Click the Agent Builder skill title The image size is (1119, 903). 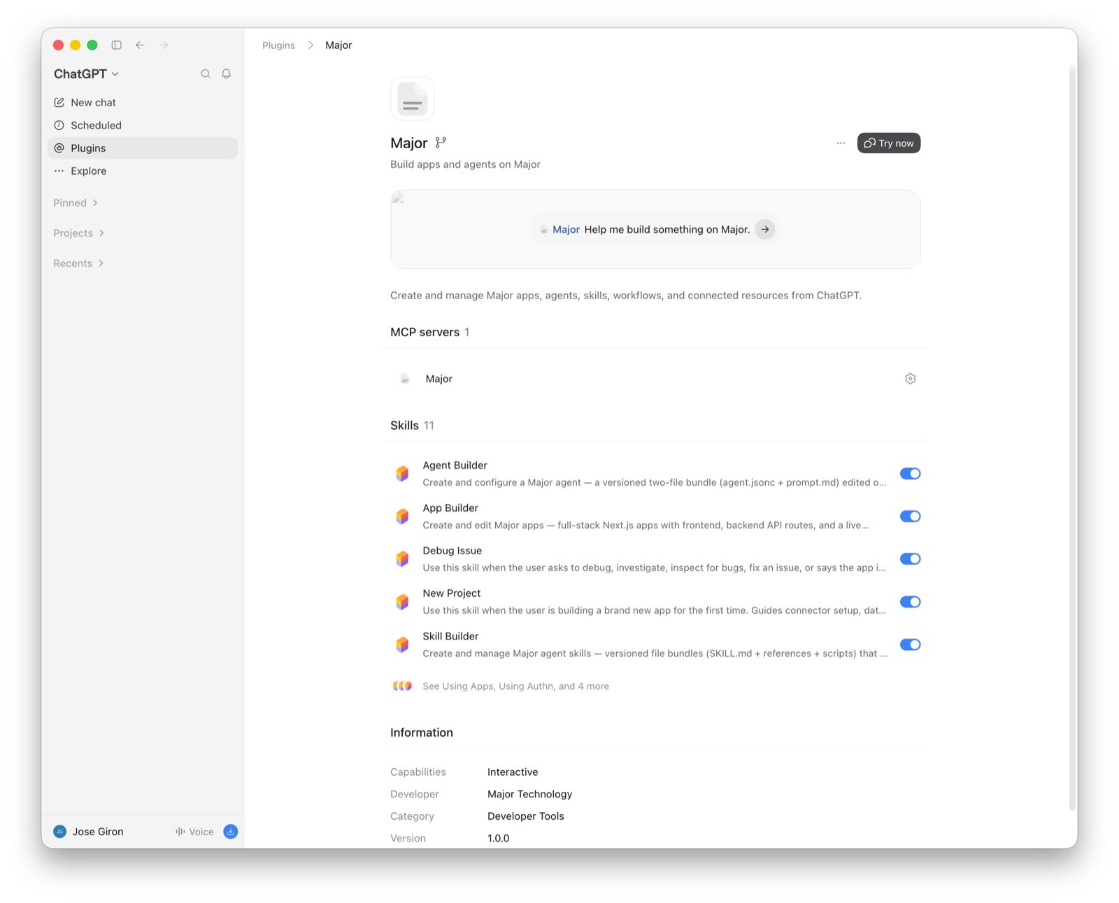pos(455,465)
